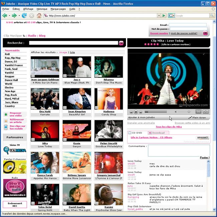Click the Paroles 2 chansons speaker image
The image size is (217, 217).
click(x=15, y=167)
